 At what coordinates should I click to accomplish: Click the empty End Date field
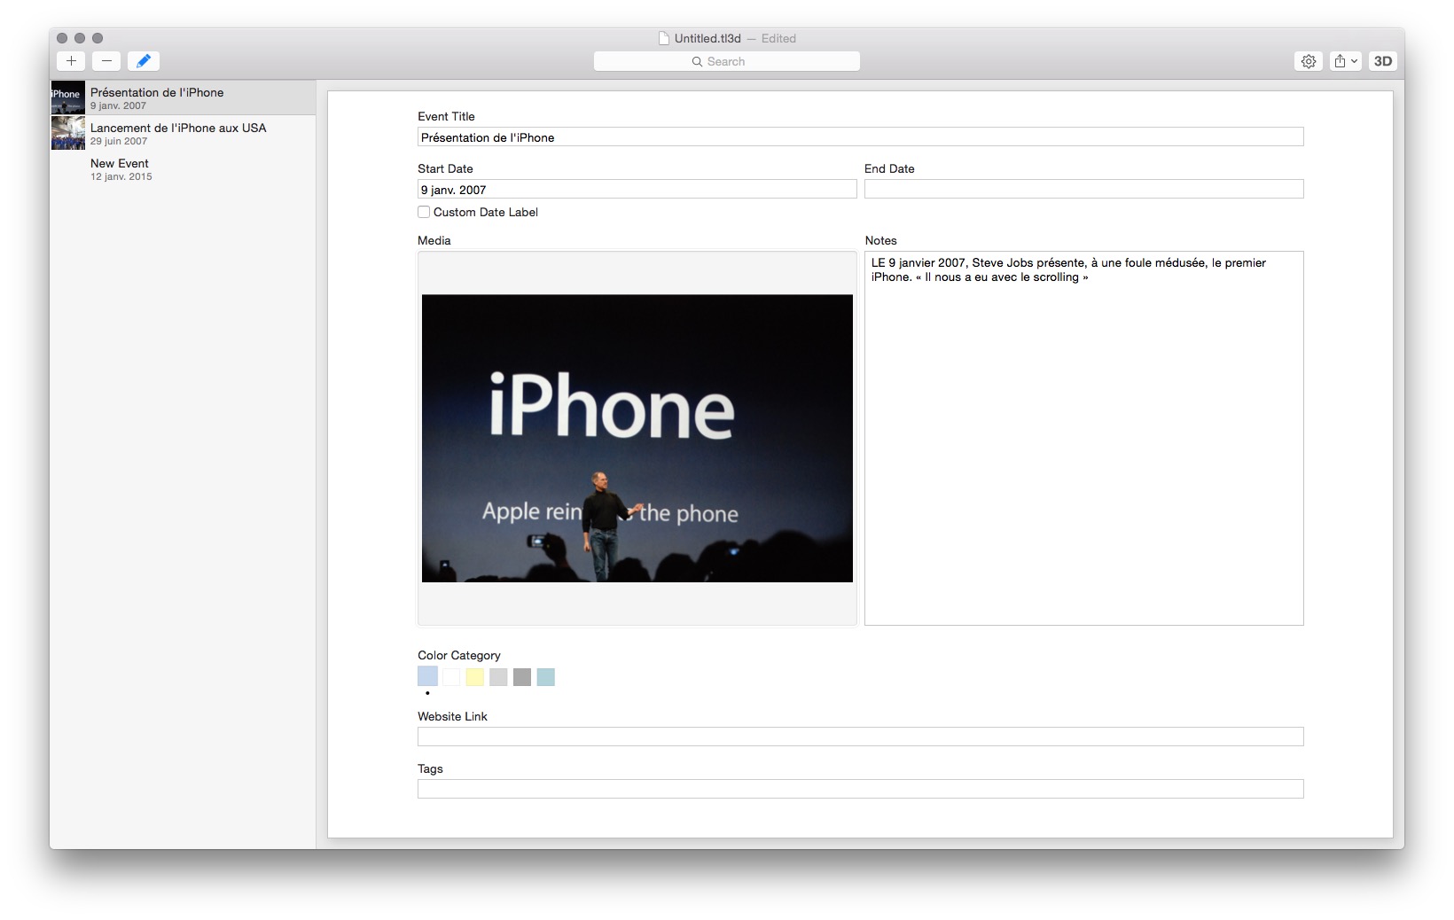pos(1083,189)
